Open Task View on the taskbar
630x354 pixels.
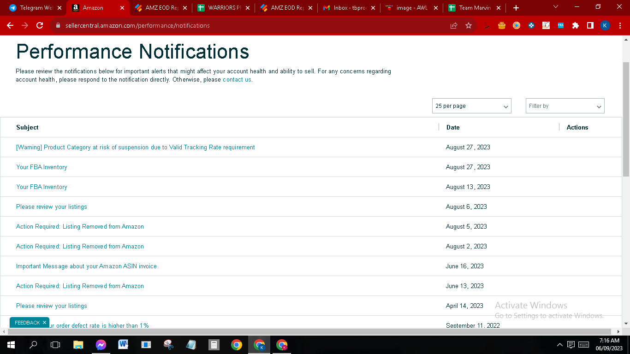click(55, 345)
